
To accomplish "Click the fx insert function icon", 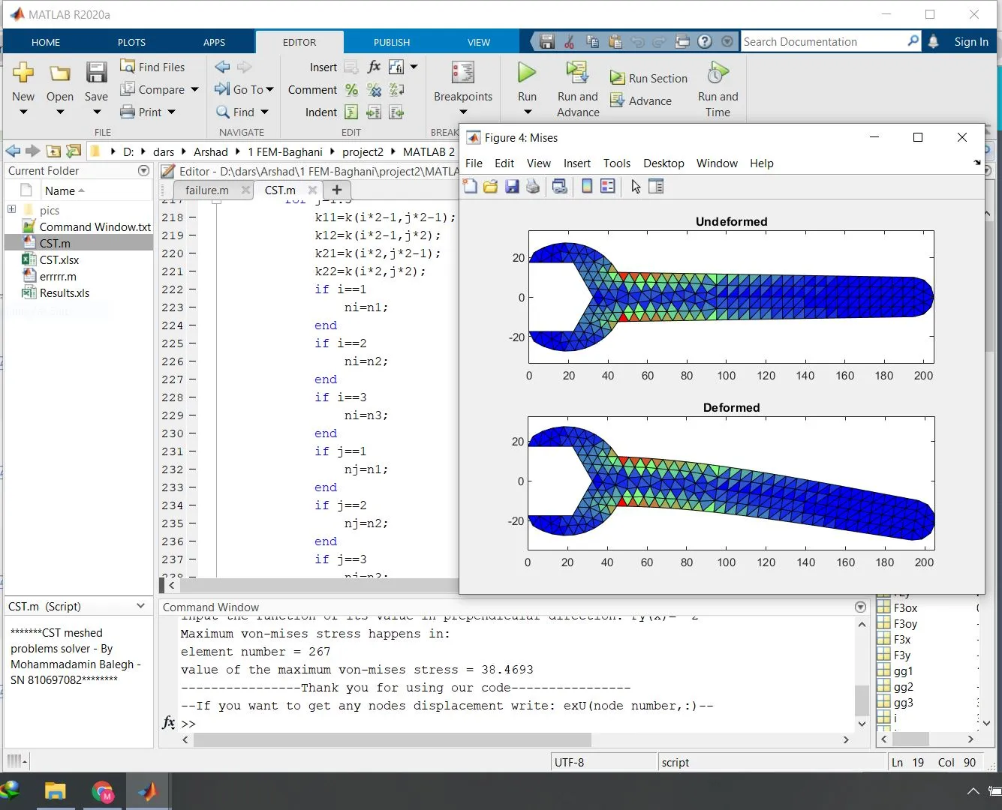I will (374, 67).
